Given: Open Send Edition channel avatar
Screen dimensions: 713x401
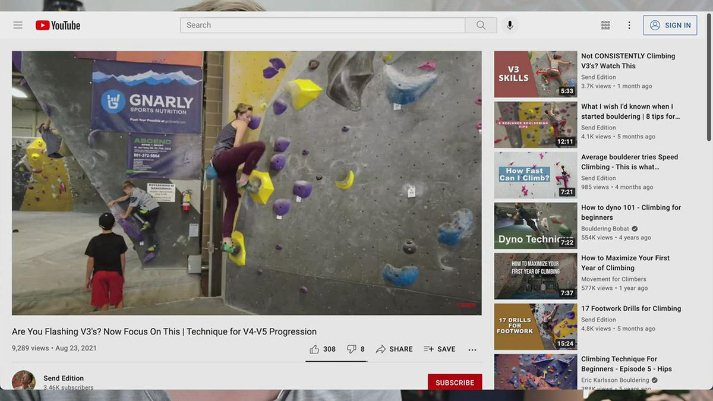Looking at the screenshot, I should [24, 380].
